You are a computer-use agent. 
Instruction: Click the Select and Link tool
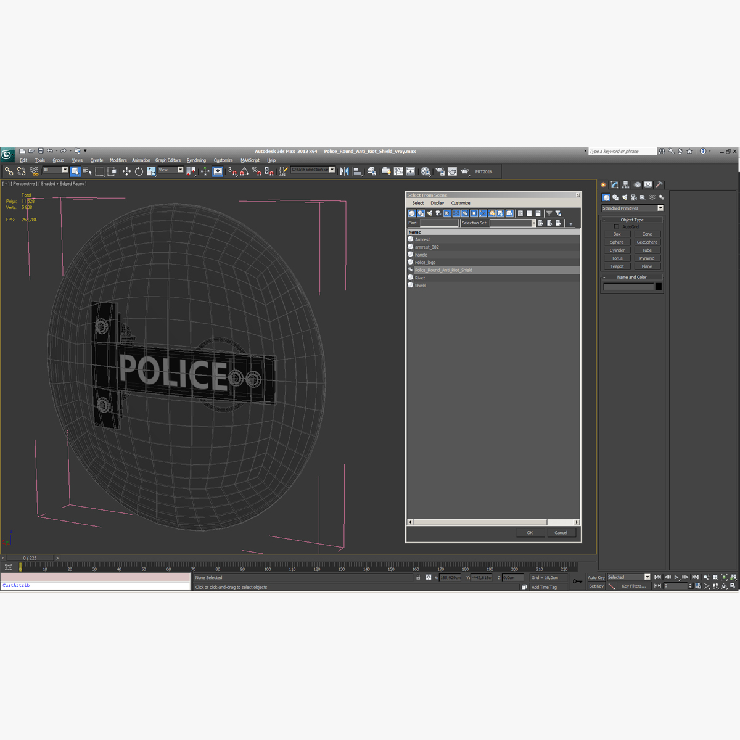point(9,171)
